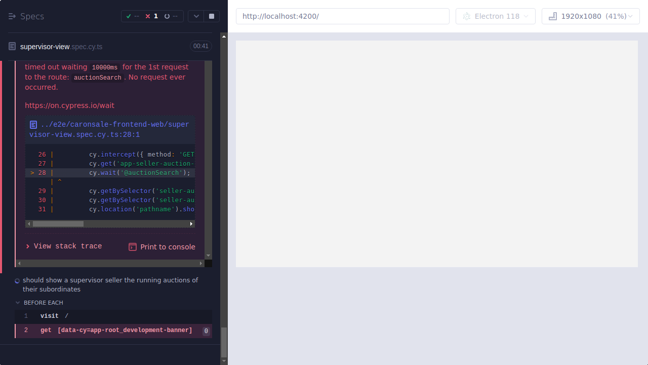
Task: Click the Specs list hamburger icon
Action: 12,16
